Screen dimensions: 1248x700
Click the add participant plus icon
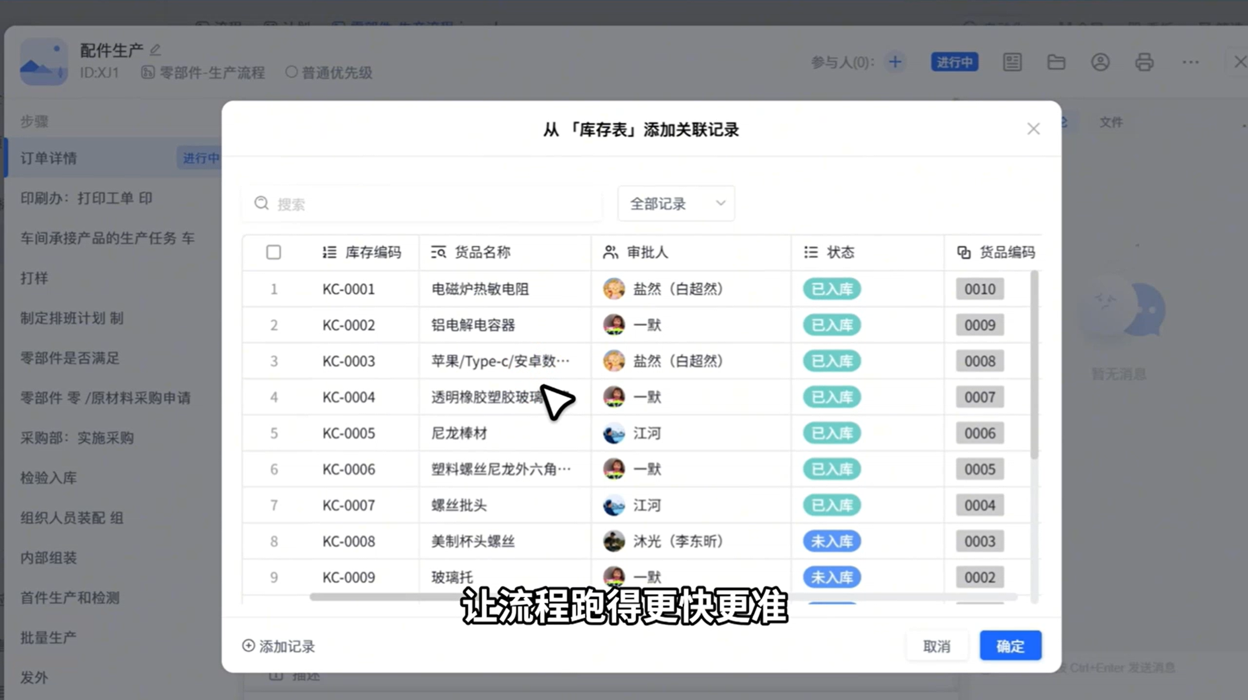tap(895, 62)
